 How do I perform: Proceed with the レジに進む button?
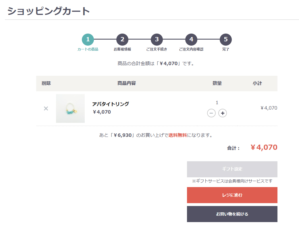232,195
